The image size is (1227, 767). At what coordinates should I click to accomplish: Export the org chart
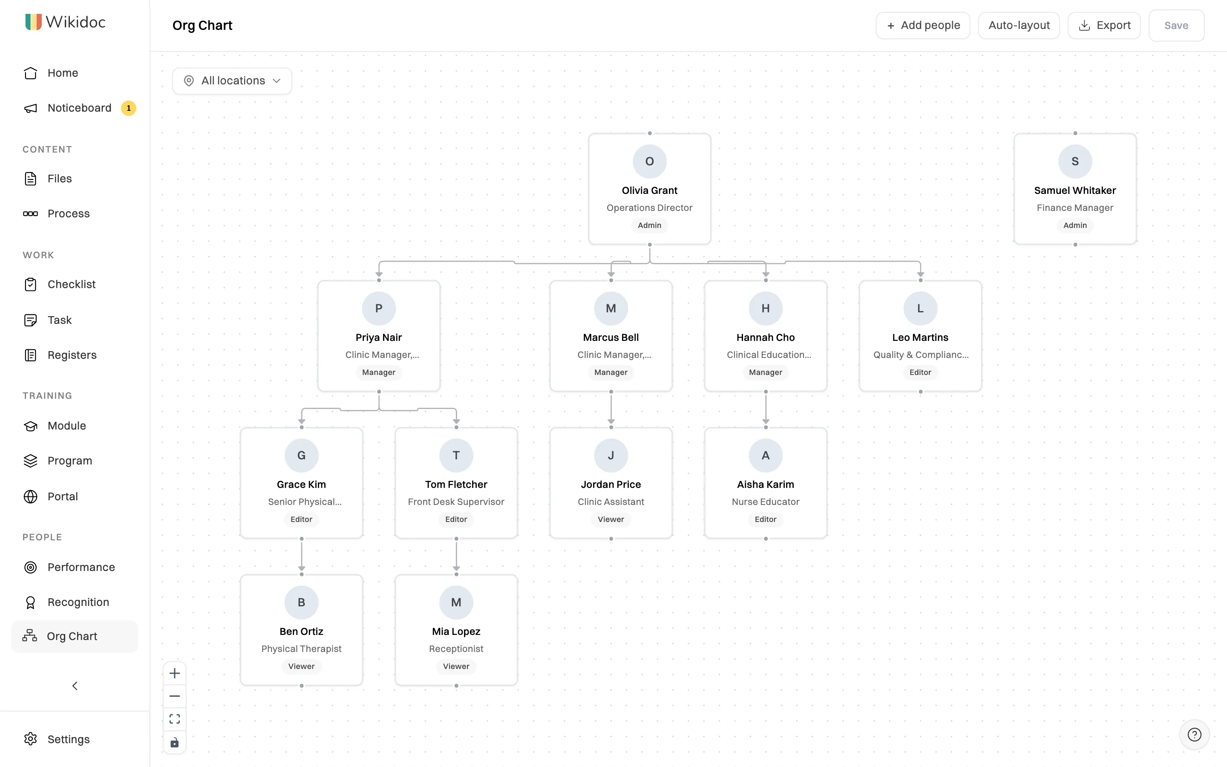(x=1104, y=26)
